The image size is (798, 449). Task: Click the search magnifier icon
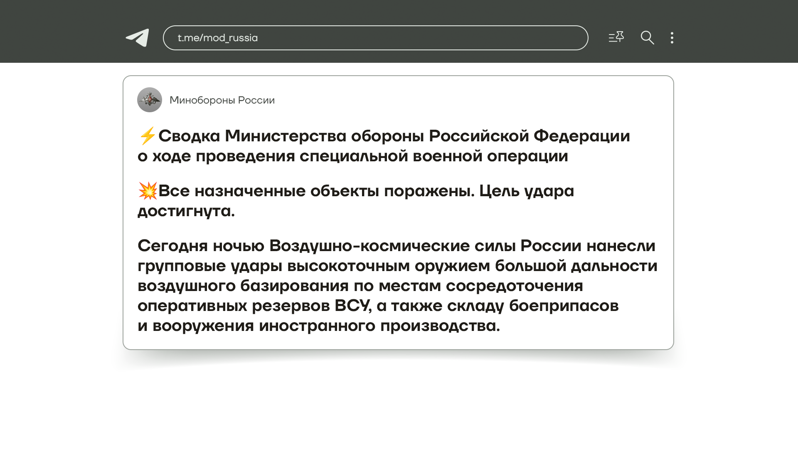coord(647,38)
